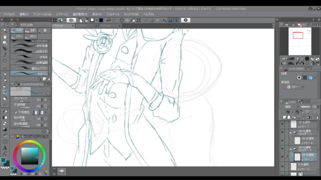Select the Zoom magnifier tool

click(5, 30)
